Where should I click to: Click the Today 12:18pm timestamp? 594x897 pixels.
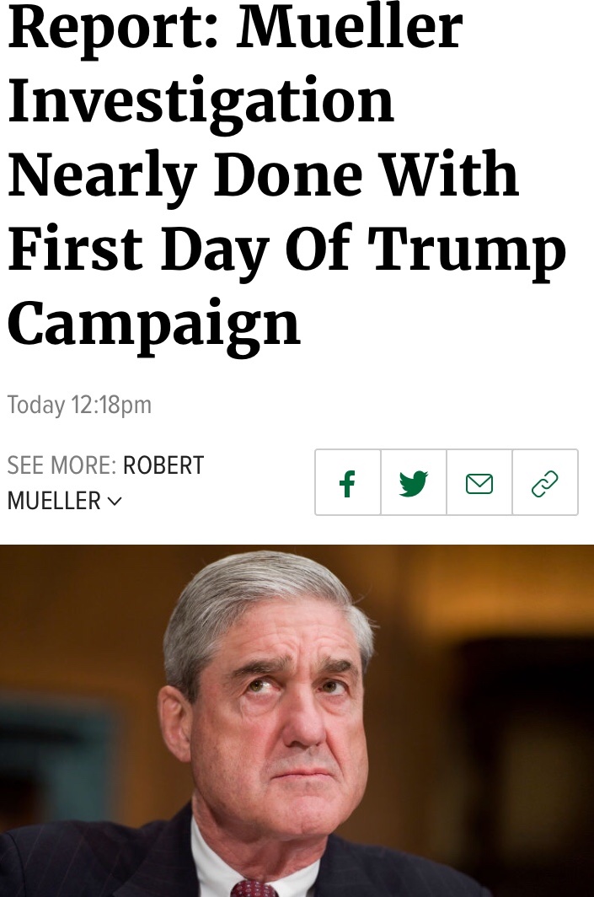[x=79, y=405]
